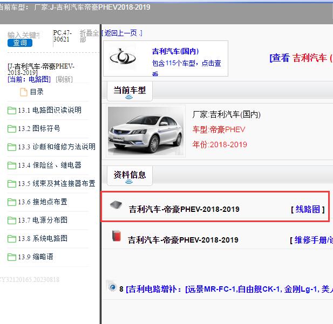Screen dimensions: 333x324
Task: Open the 目录 document entry
Action: point(37,92)
